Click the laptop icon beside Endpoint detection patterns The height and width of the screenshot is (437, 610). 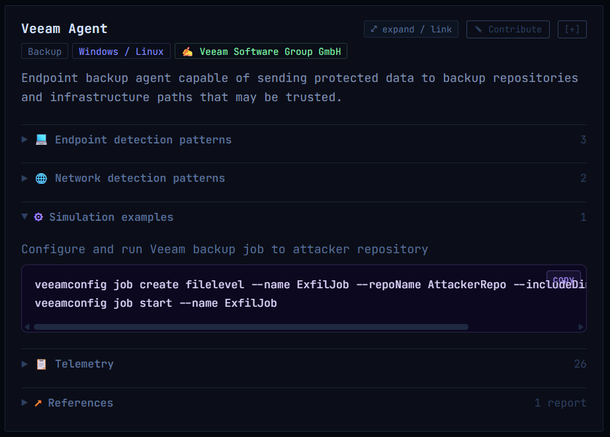click(x=41, y=139)
